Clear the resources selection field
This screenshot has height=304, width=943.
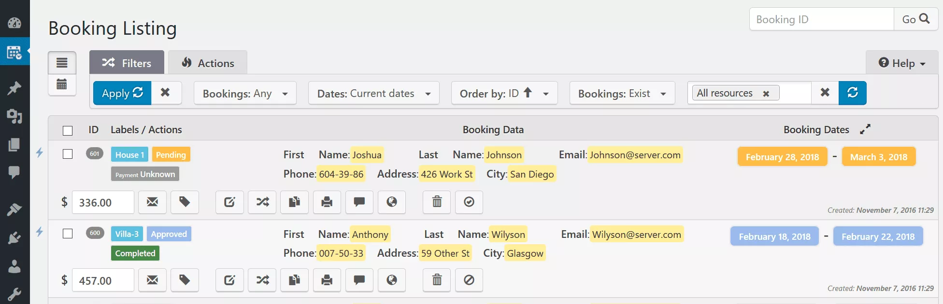click(825, 93)
